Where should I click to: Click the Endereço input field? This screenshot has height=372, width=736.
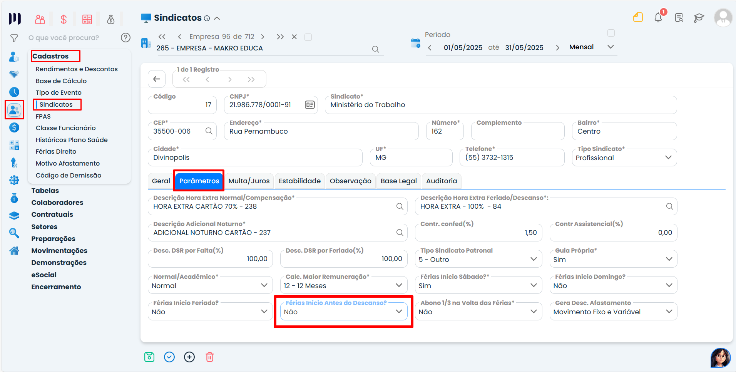321,131
